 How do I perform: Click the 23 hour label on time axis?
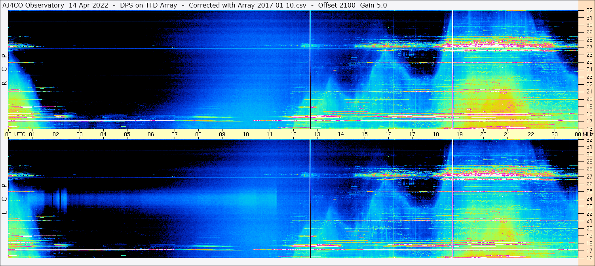[x=555, y=134]
